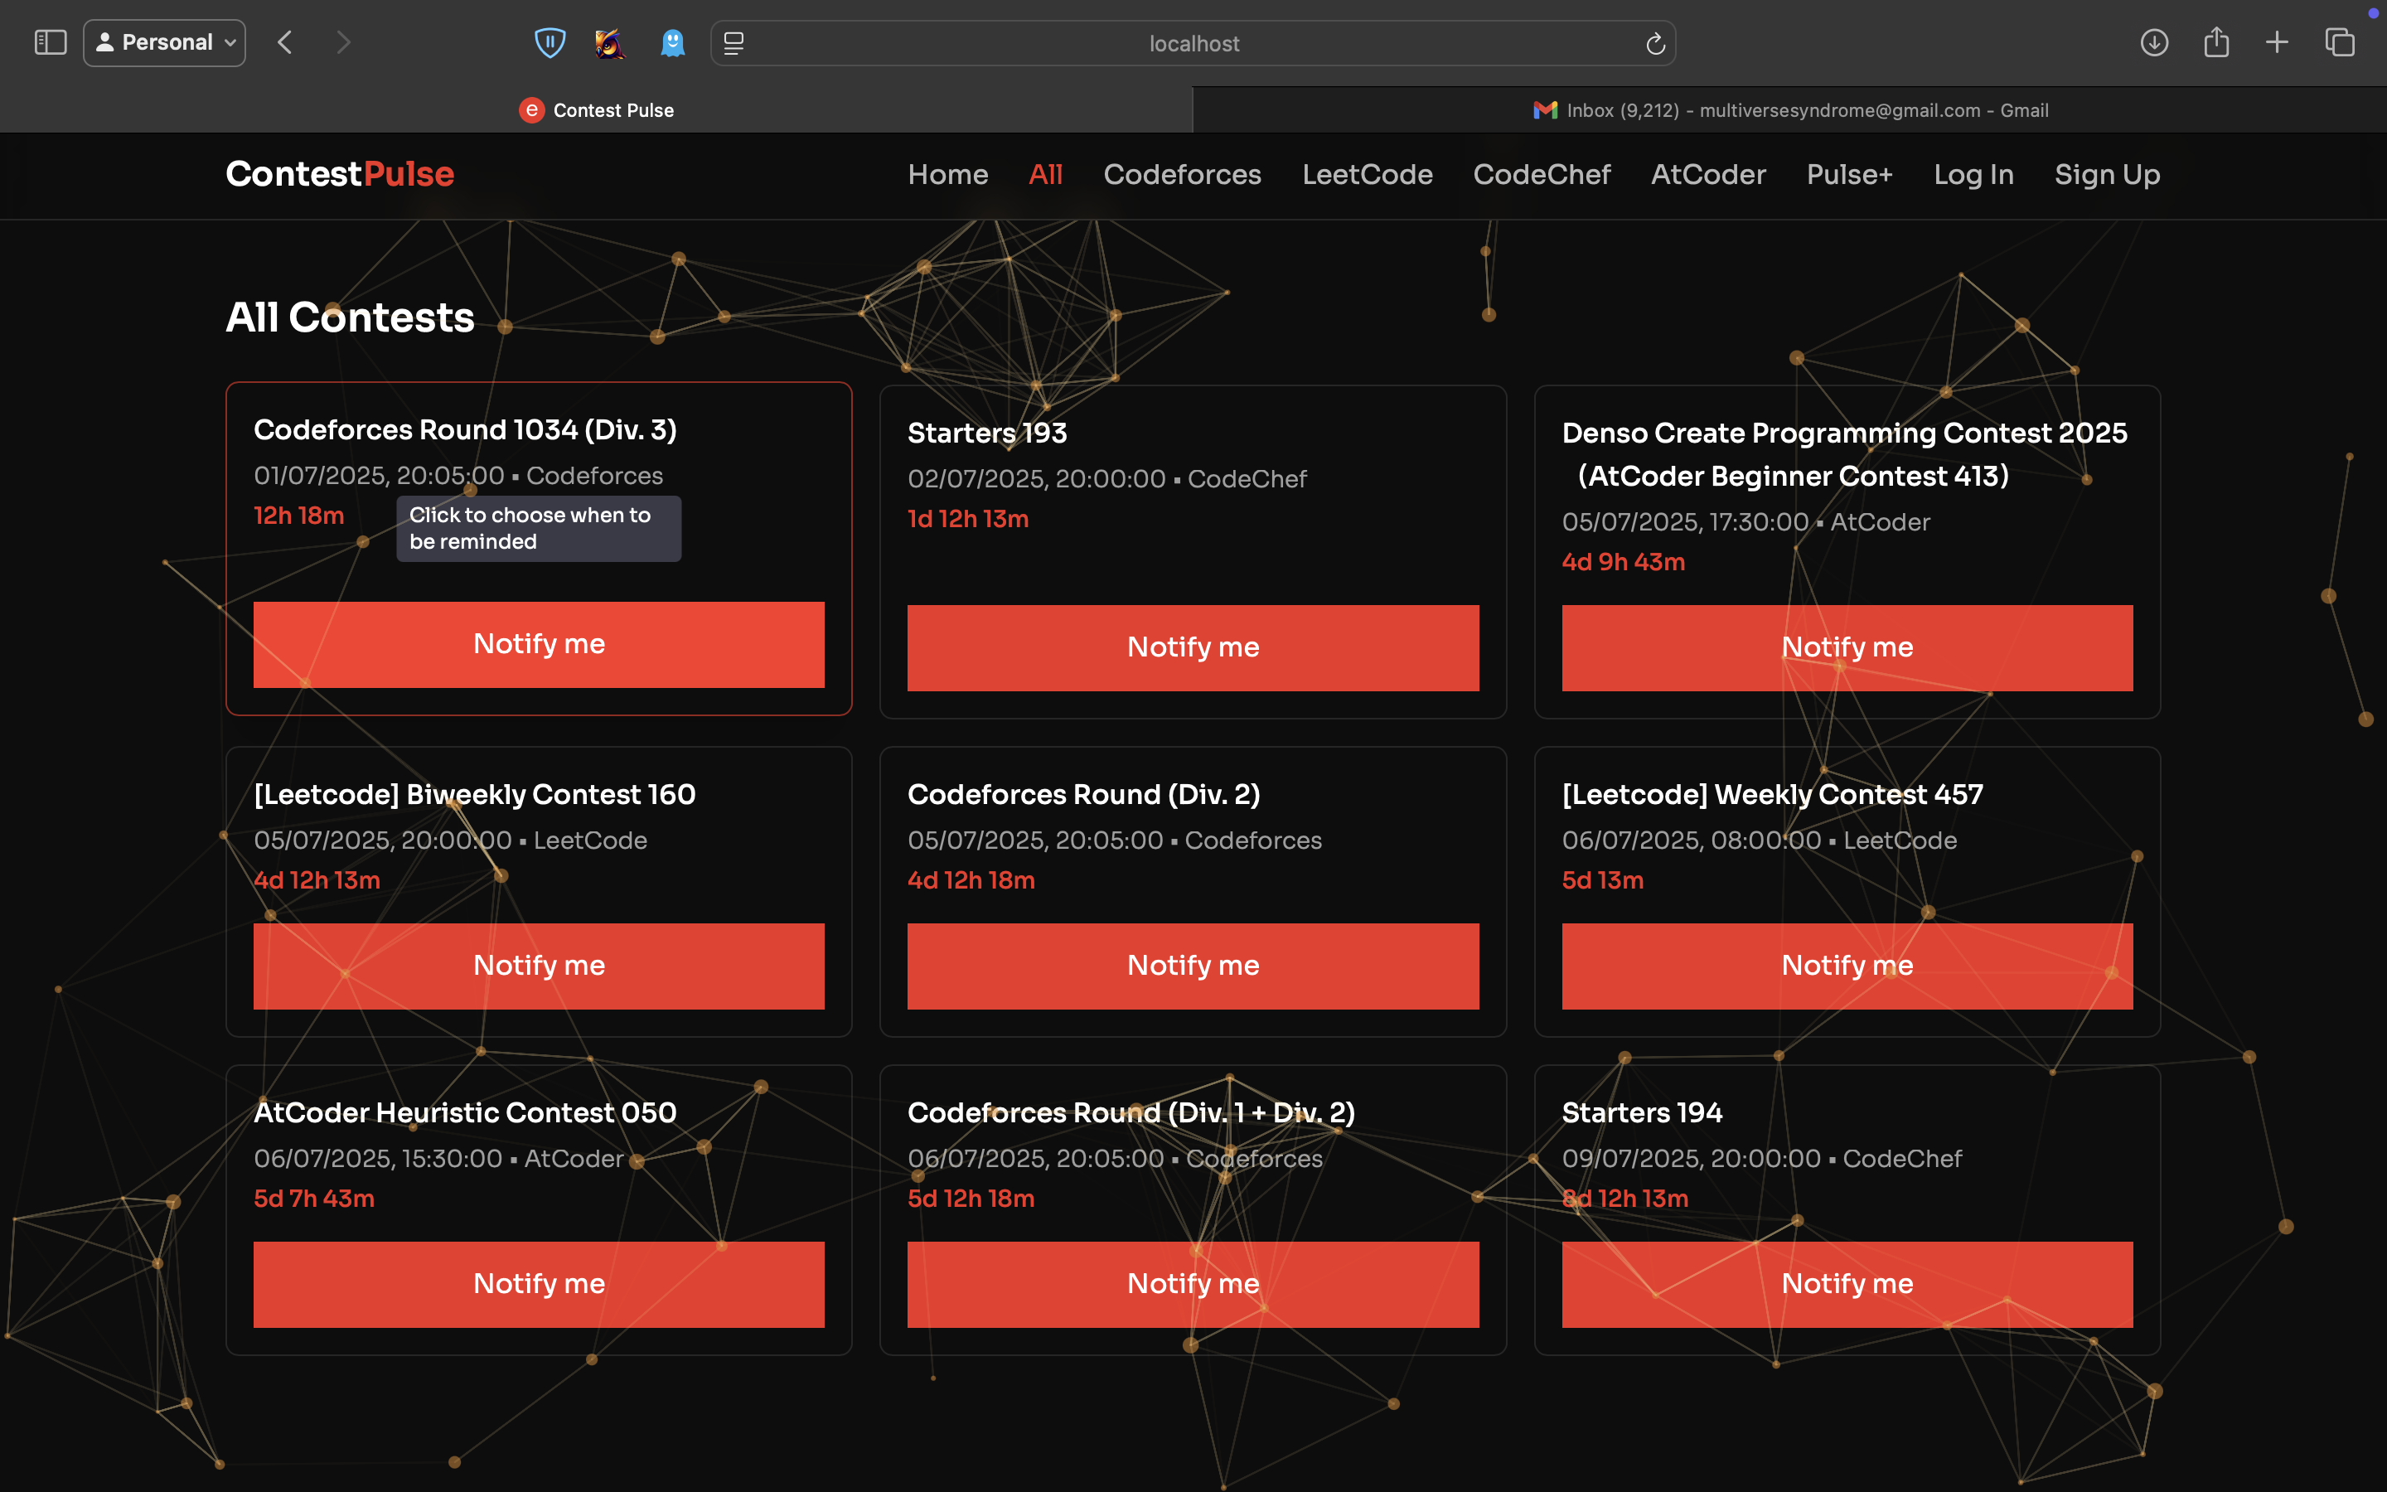
Task: Open the Bitwarden shield extension icon
Action: (x=550, y=42)
